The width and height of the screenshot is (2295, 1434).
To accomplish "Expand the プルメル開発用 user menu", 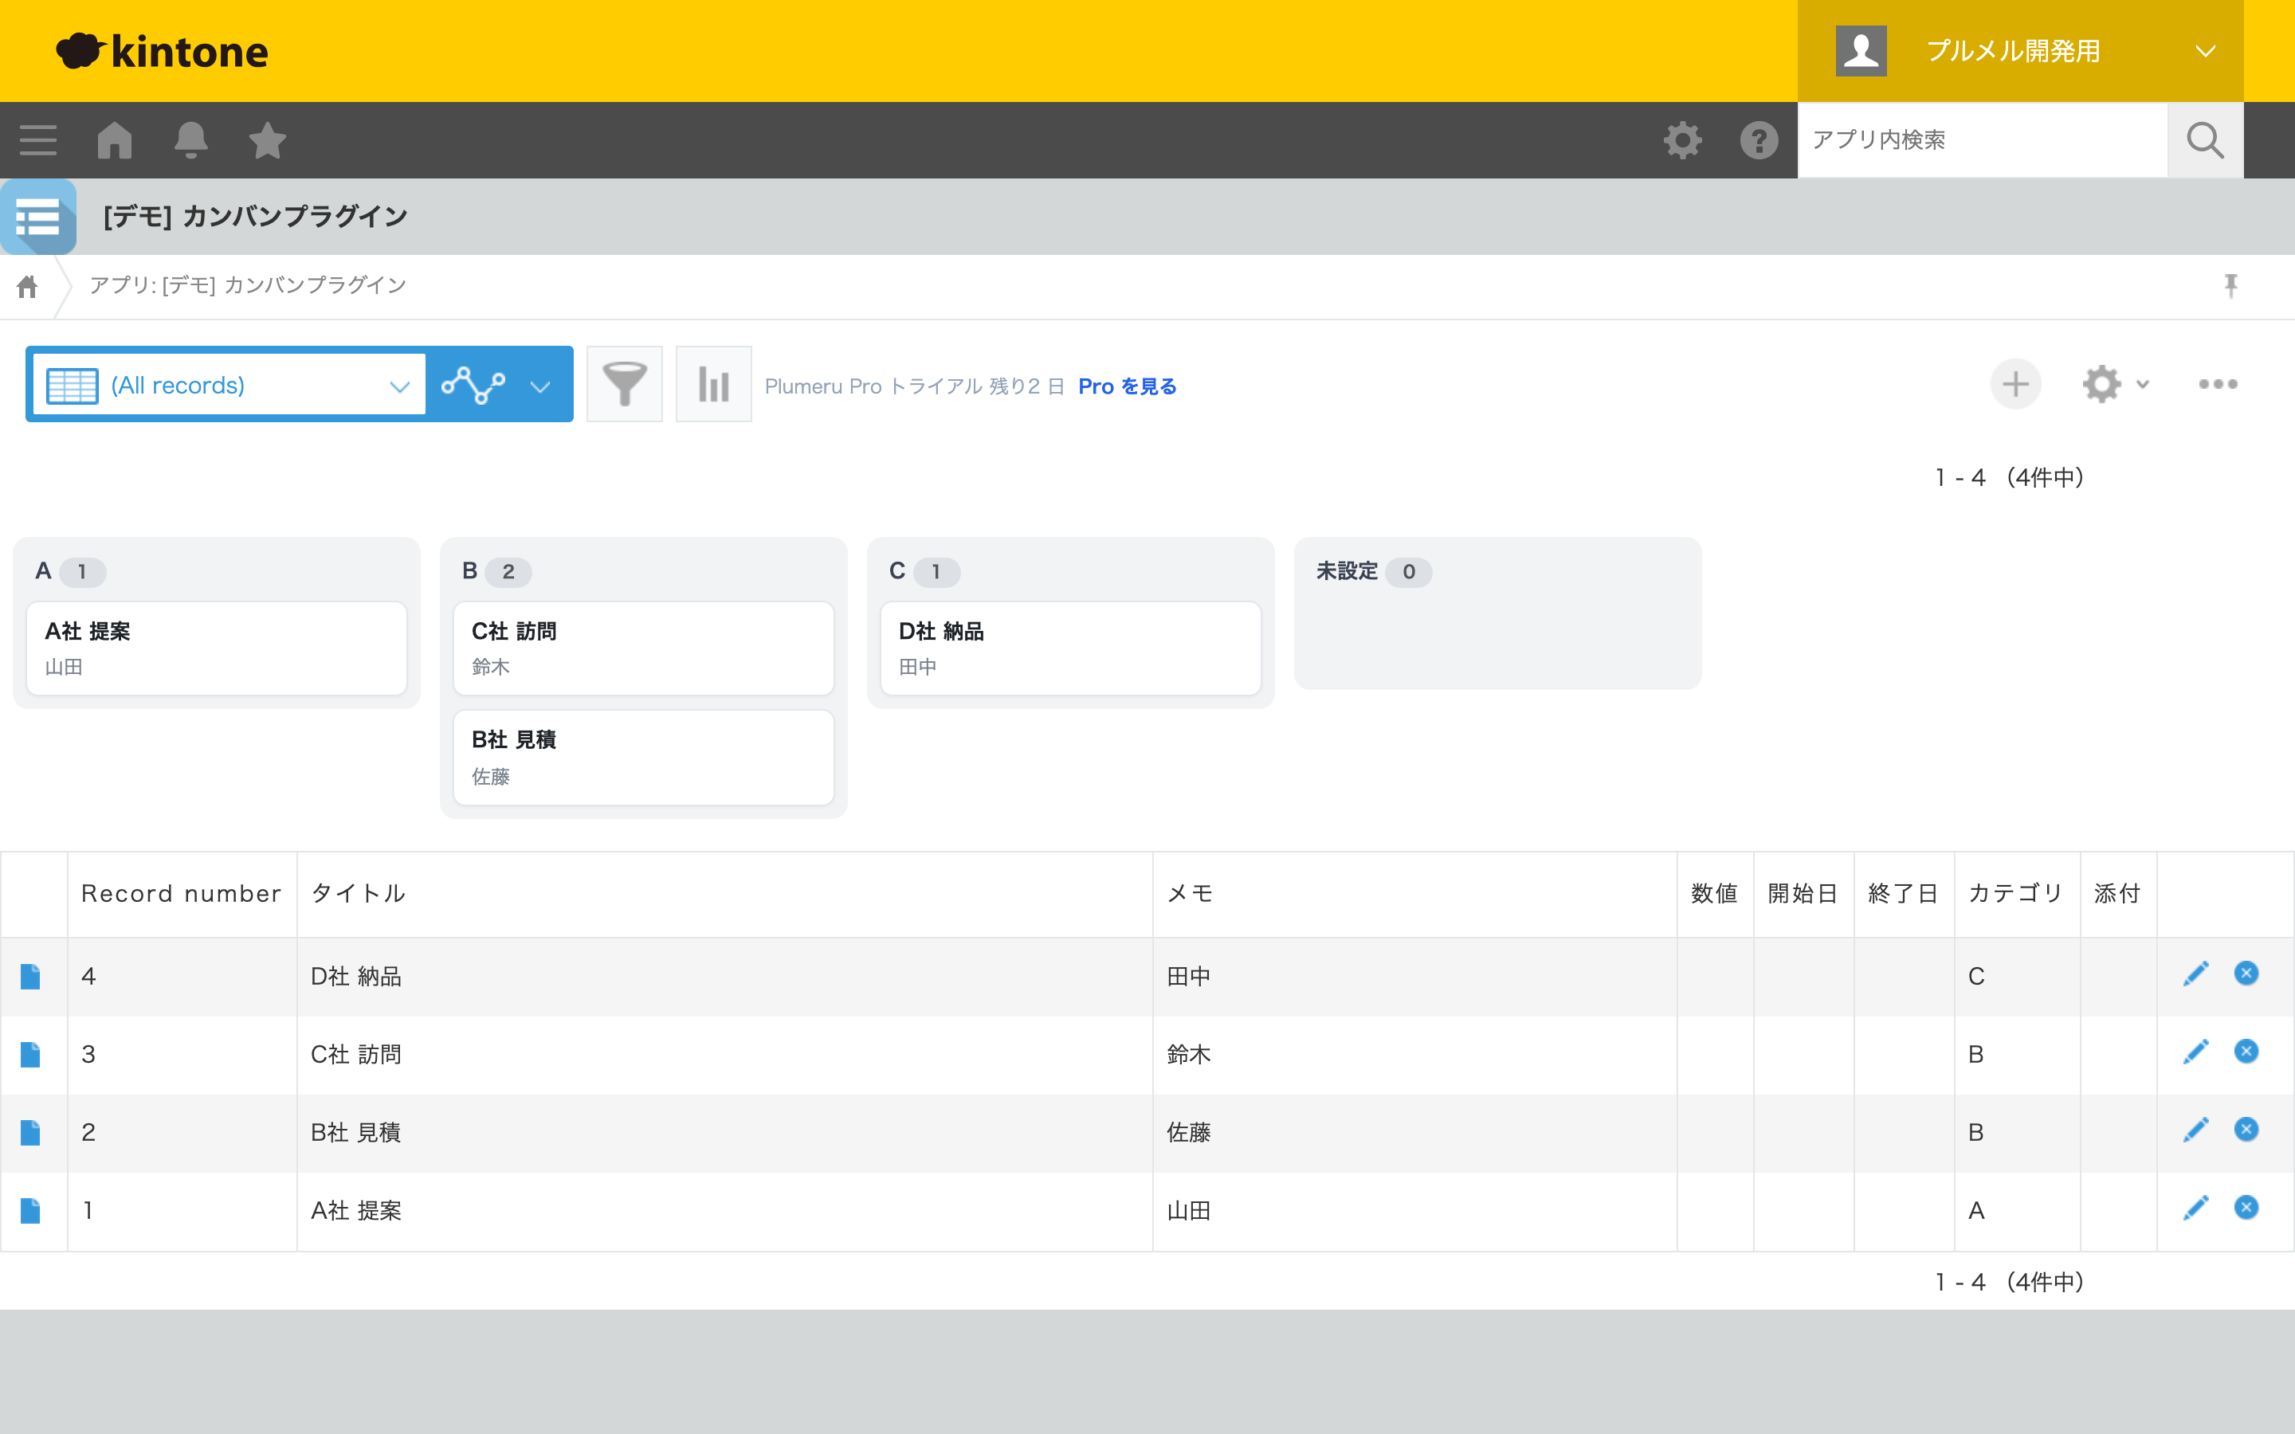I will point(2020,51).
